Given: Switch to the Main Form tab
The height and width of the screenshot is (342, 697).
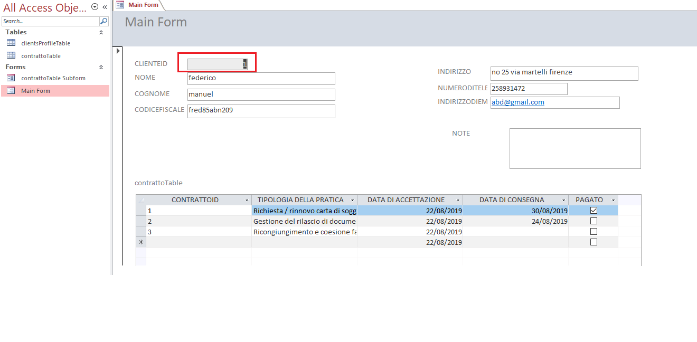Looking at the screenshot, I should [x=138, y=5].
